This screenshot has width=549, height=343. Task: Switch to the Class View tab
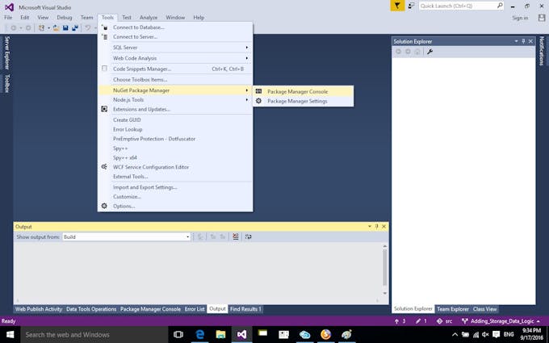click(x=484, y=309)
